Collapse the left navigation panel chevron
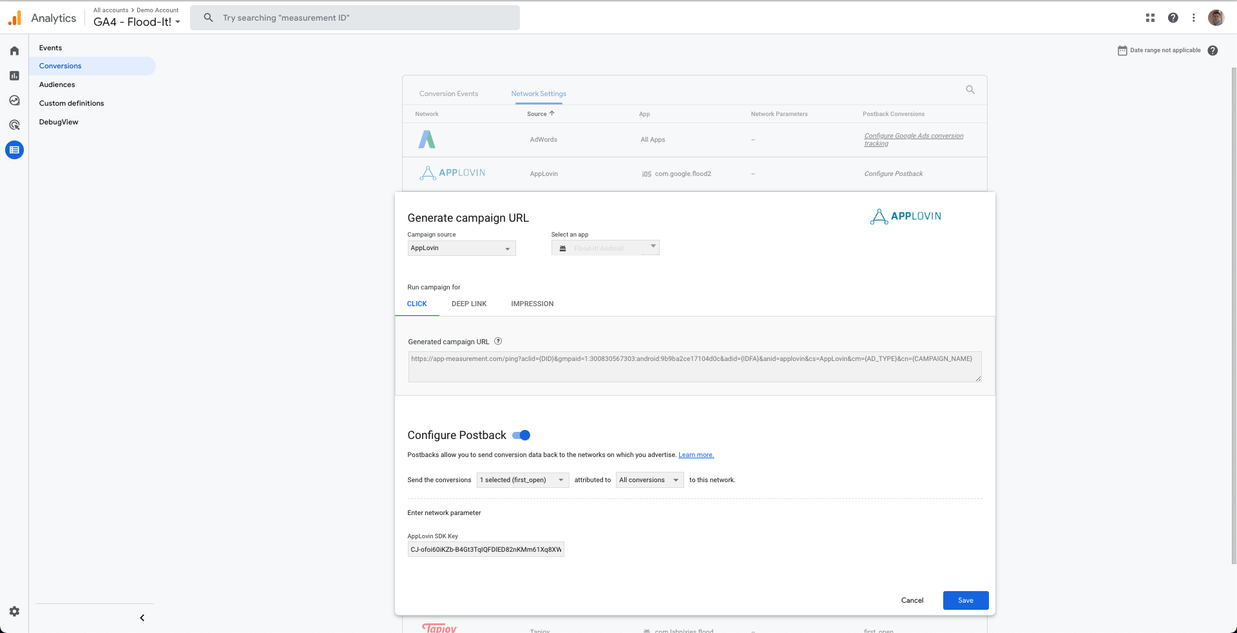The width and height of the screenshot is (1237, 633). click(142, 618)
